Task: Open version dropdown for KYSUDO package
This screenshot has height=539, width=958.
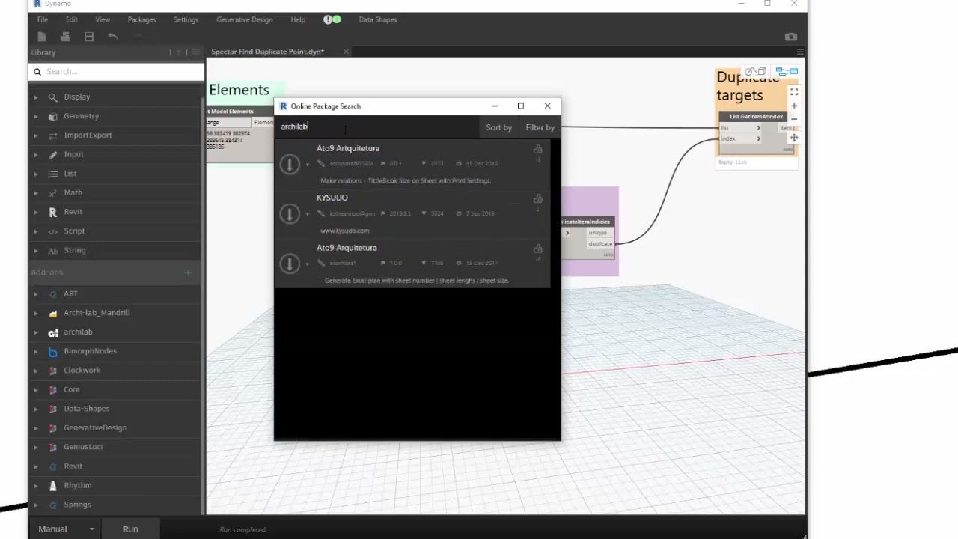Action: 308,215
